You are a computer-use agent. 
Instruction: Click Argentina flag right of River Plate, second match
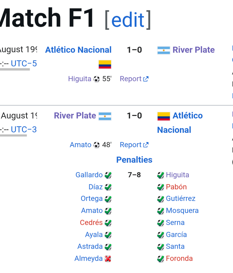105,116
